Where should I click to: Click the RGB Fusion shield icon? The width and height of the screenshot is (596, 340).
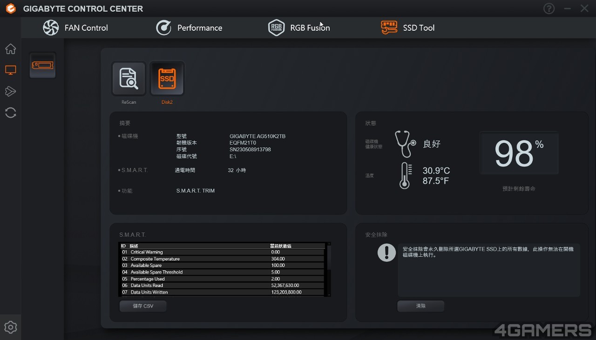click(x=276, y=28)
